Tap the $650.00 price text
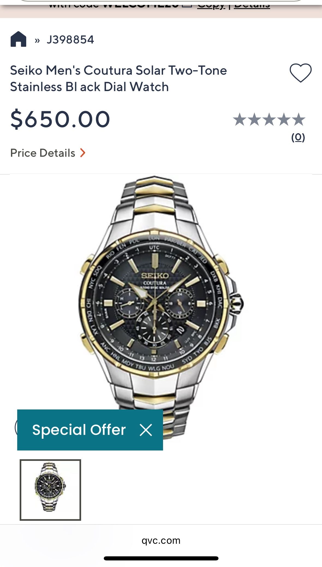Image resolution: width=322 pixels, height=567 pixels. [x=60, y=119]
